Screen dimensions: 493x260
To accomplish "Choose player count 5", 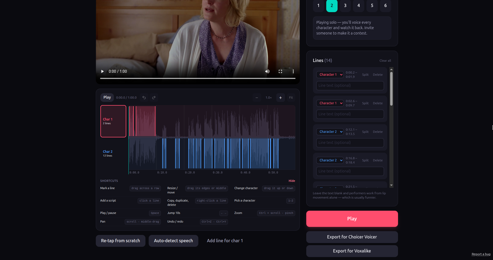I will [372, 5].
